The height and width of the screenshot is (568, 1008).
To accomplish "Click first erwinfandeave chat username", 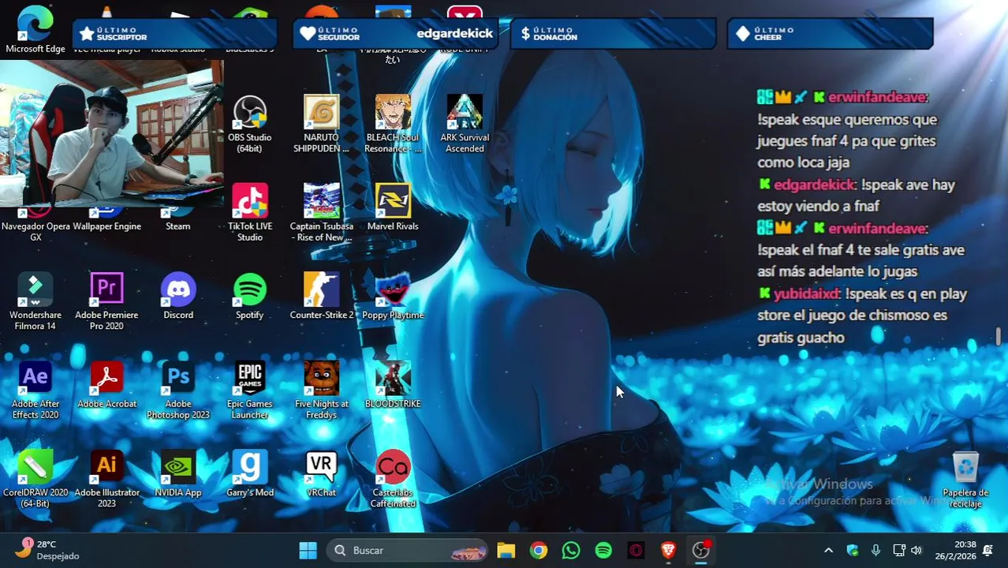I will click(877, 97).
